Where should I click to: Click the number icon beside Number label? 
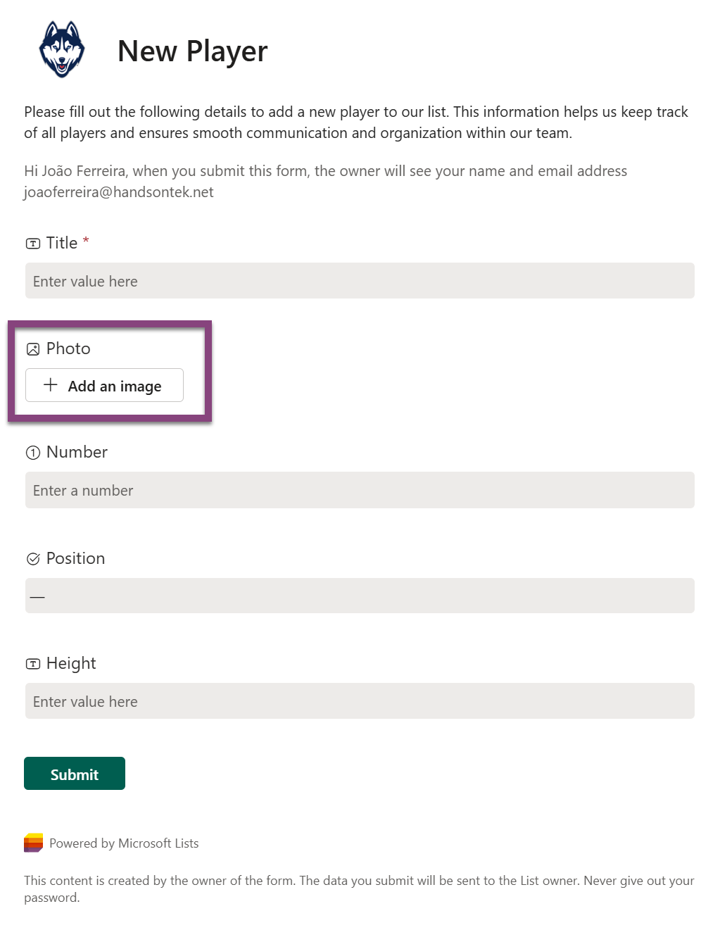pyautogui.click(x=33, y=453)
